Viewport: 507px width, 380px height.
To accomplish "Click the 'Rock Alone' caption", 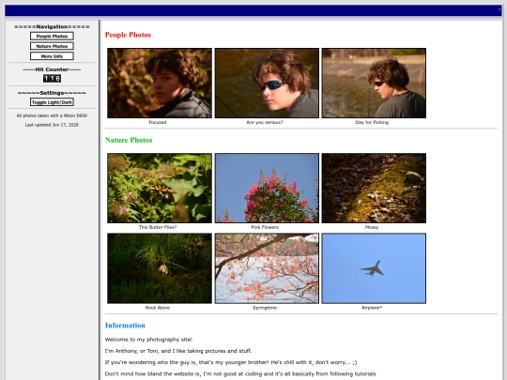I will (158, 308).
